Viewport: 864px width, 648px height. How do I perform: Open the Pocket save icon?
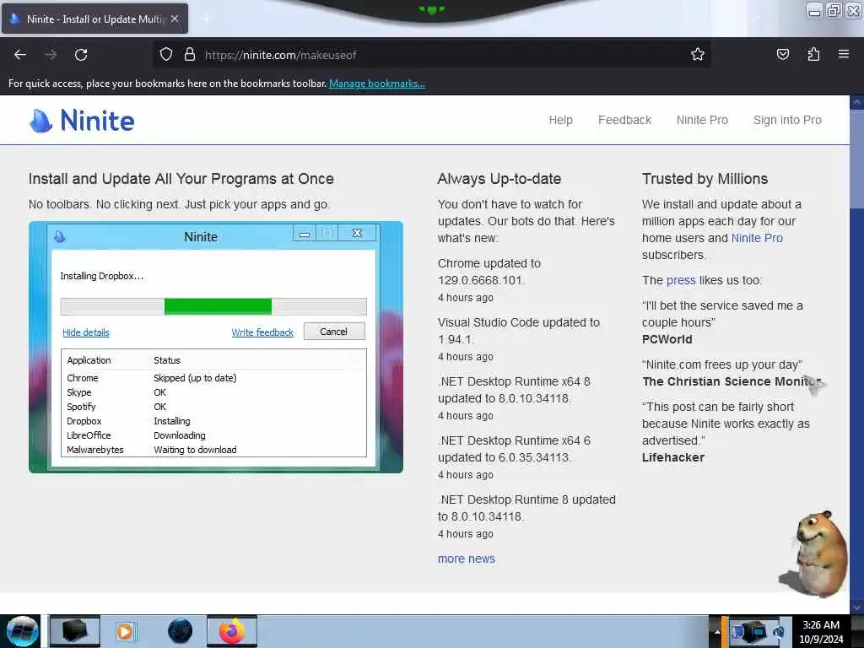pos(782,54)
